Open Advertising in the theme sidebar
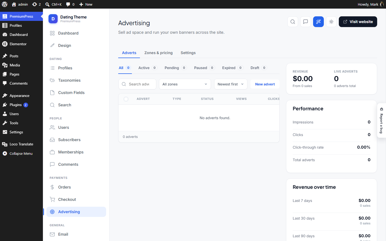386x241 pixels. [x=76, y=212]
